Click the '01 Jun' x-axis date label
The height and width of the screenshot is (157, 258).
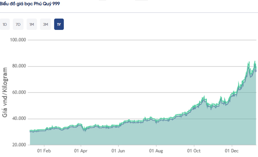[x=118, y=150]
